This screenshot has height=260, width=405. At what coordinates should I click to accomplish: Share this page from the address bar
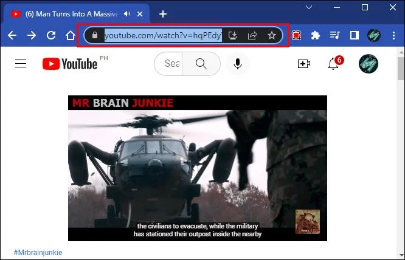(x=252, y=35)
